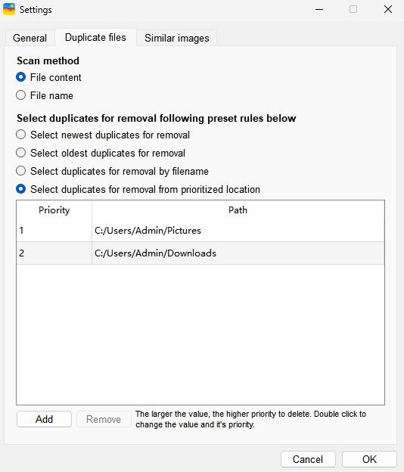Switch to the General tab
This screenshot has height=472, width=404.
click(x=30, y=38)
